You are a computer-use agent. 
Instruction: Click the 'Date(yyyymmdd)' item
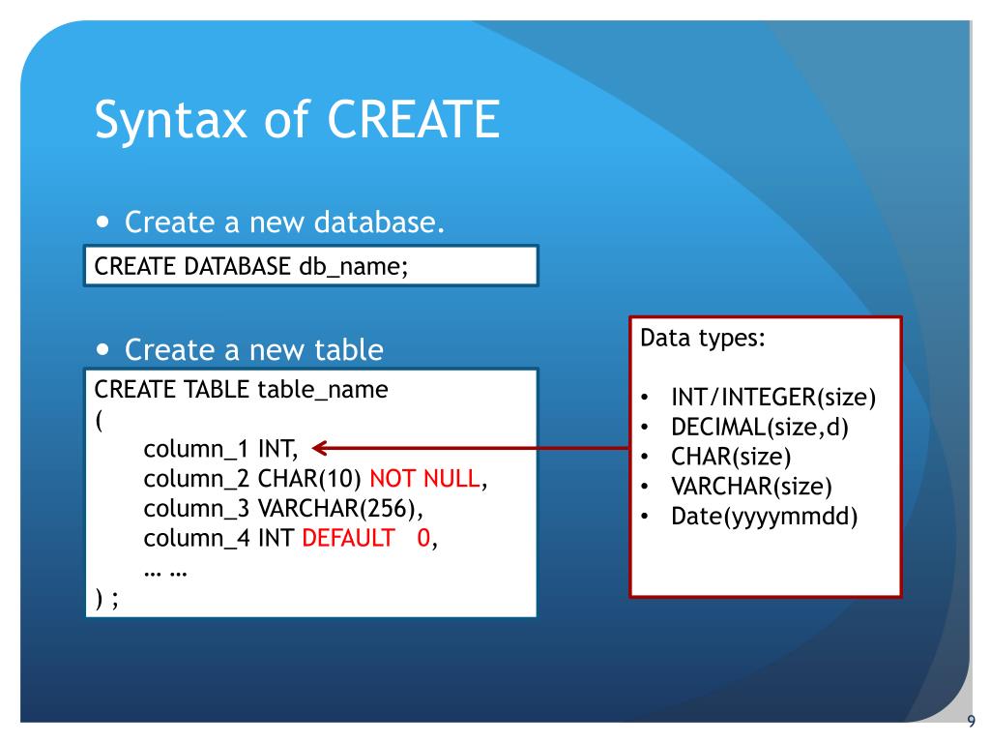coord(765,517)
